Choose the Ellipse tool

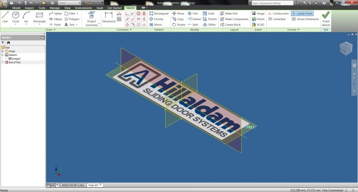pos(55,19)
